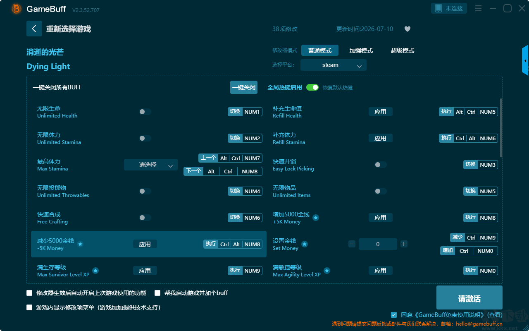
Task: Click star badge beside Max Survivor Level XP
Action: (95, 271)
